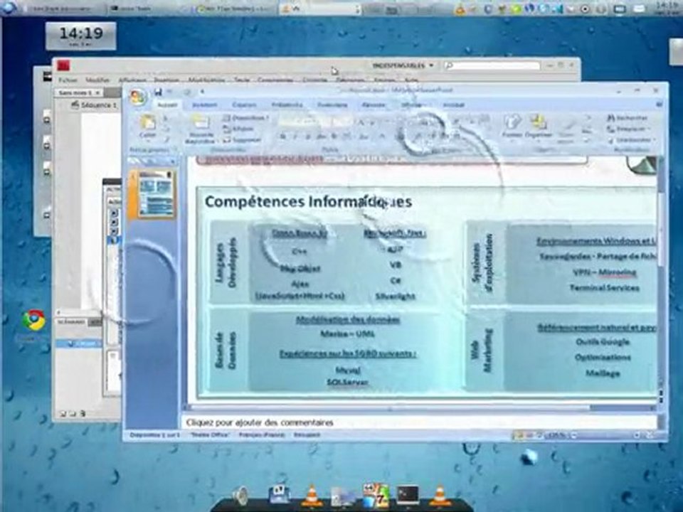Click Séquence 1 in the Flash window
Screen dimensions: 683x512
pyautogui.click(x=95, y=105)
